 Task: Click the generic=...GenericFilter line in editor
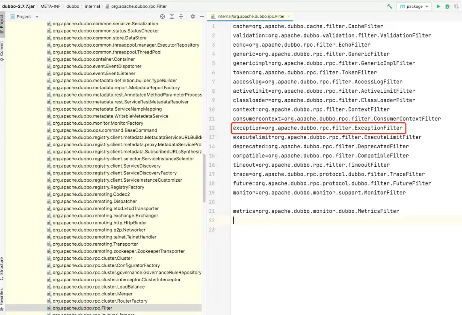coord(311,54)
